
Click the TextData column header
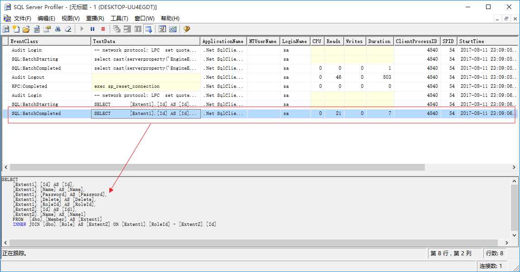pos(146,41)
